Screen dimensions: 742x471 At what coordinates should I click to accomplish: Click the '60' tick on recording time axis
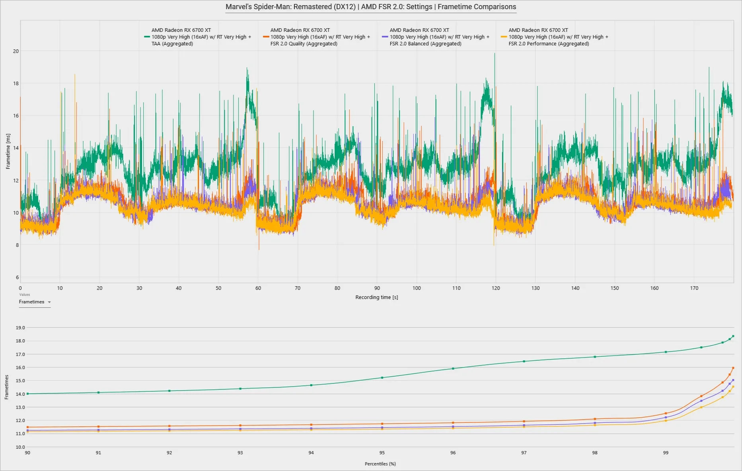click(258, 288)
